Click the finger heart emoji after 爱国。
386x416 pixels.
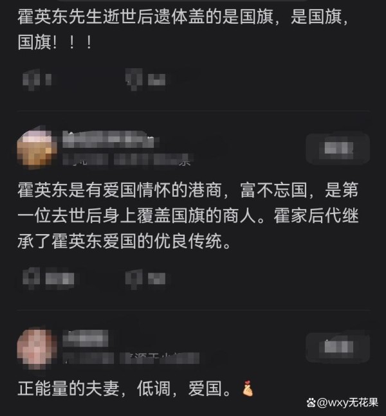(248, 388)
